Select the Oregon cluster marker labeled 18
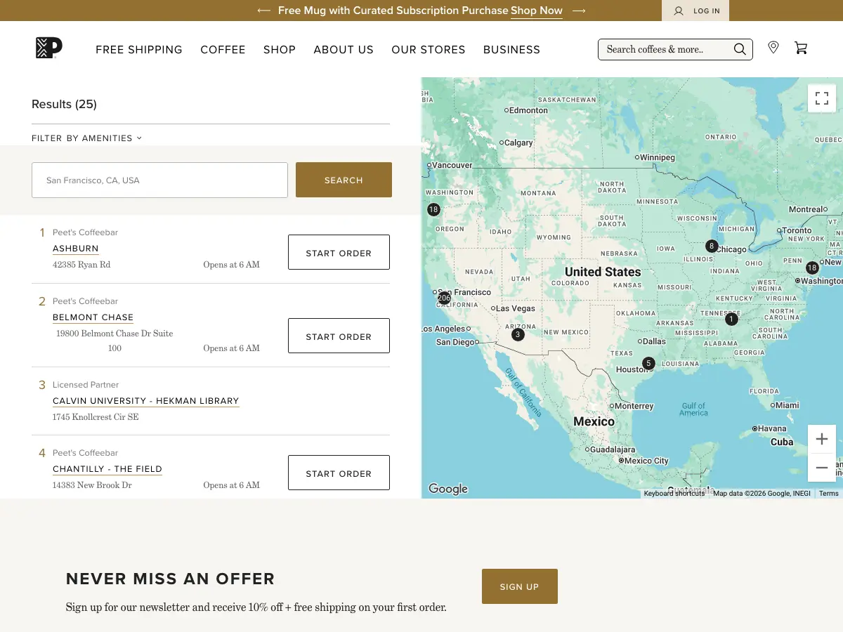Screen dimensions: 843x632 click(x=433, y=209)
